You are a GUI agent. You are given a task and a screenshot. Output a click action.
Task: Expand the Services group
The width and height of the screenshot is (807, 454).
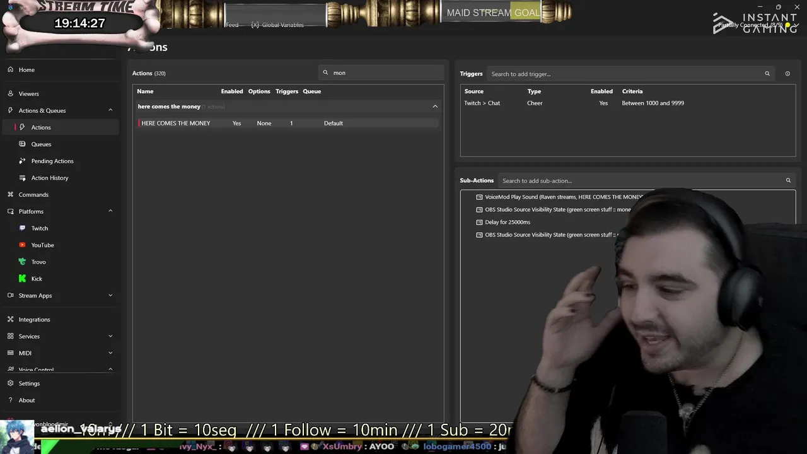pos(110,336)
